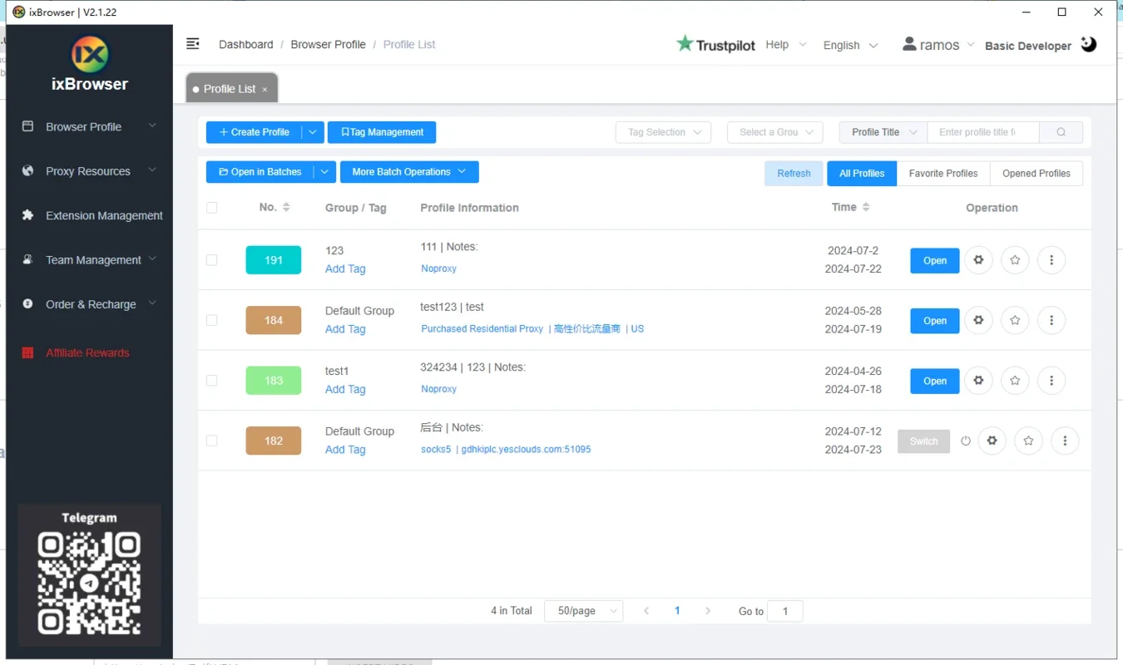This screenshot has width=1123, height=665.
Task: Toggle the select-all header checkbox
Action: click(x=211, y=208)
